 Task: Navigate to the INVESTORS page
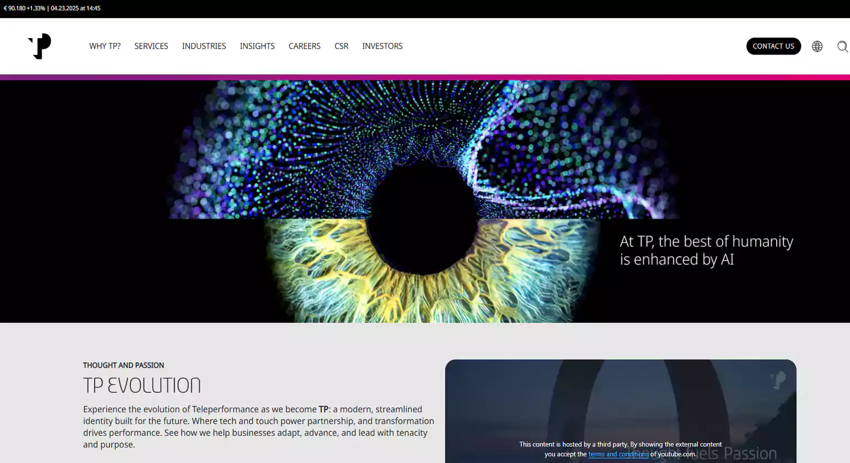382,46
